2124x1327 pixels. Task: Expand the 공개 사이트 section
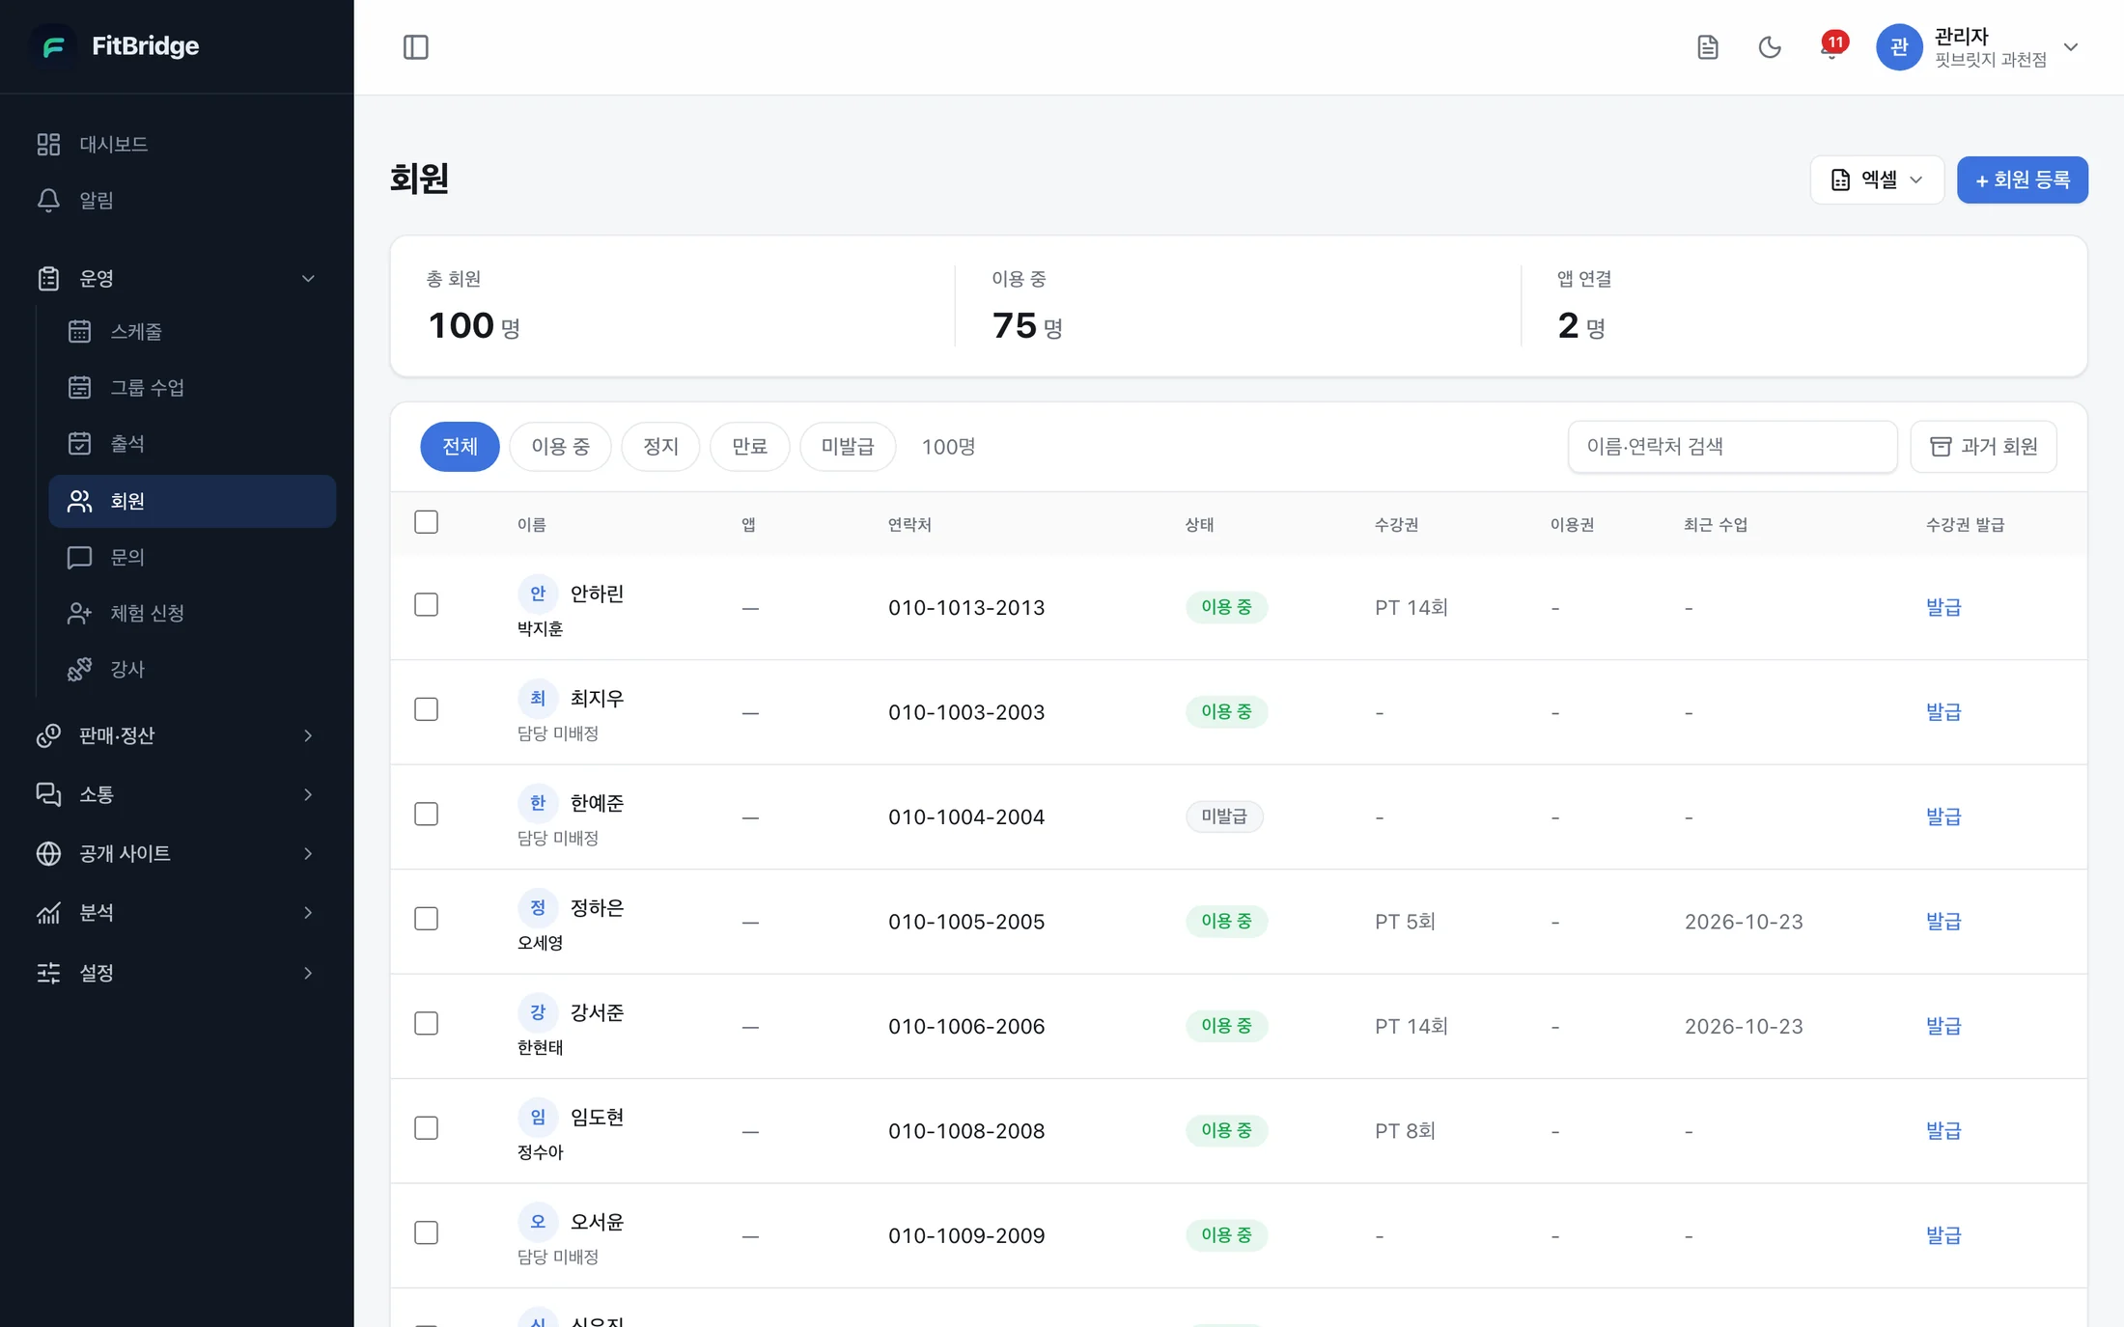pos(177,853)
